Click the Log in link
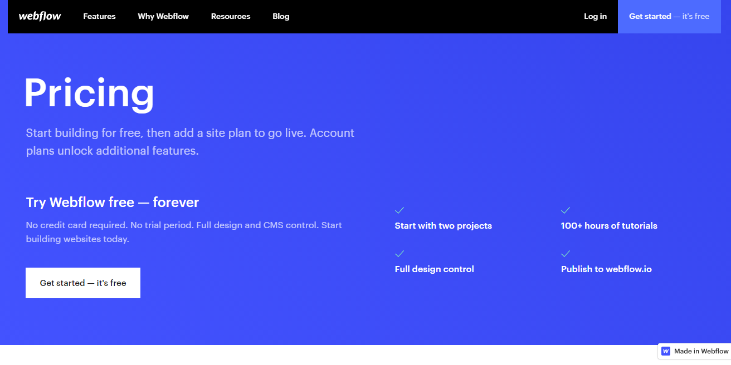Image resolution: width=731 pixels, height=365 pixels. click(x=596, y=16)
